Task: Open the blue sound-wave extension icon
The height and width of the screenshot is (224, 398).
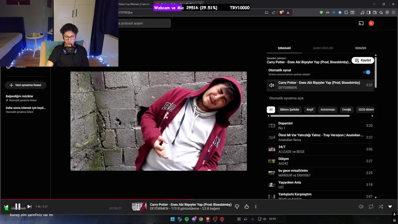Action: point(334,12)
